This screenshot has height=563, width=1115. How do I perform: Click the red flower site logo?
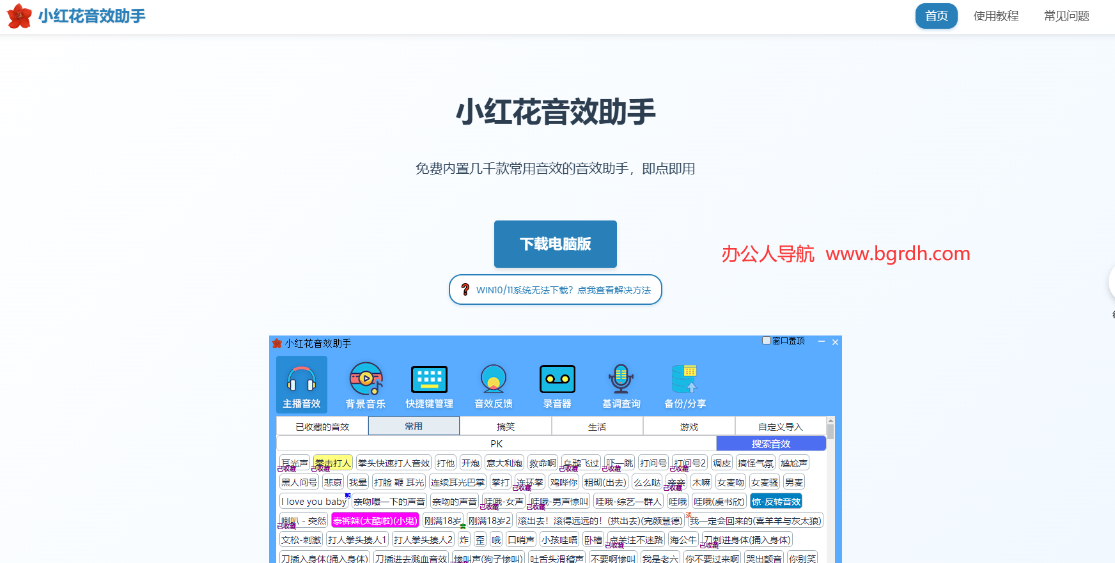(19, 16)
